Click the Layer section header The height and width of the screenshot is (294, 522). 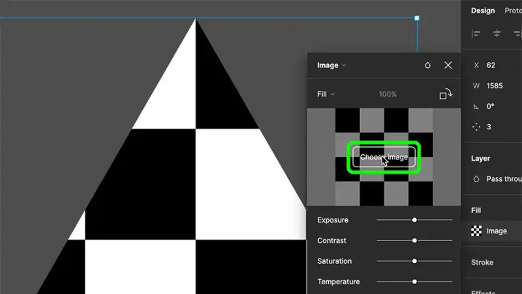tap(480, 158)
